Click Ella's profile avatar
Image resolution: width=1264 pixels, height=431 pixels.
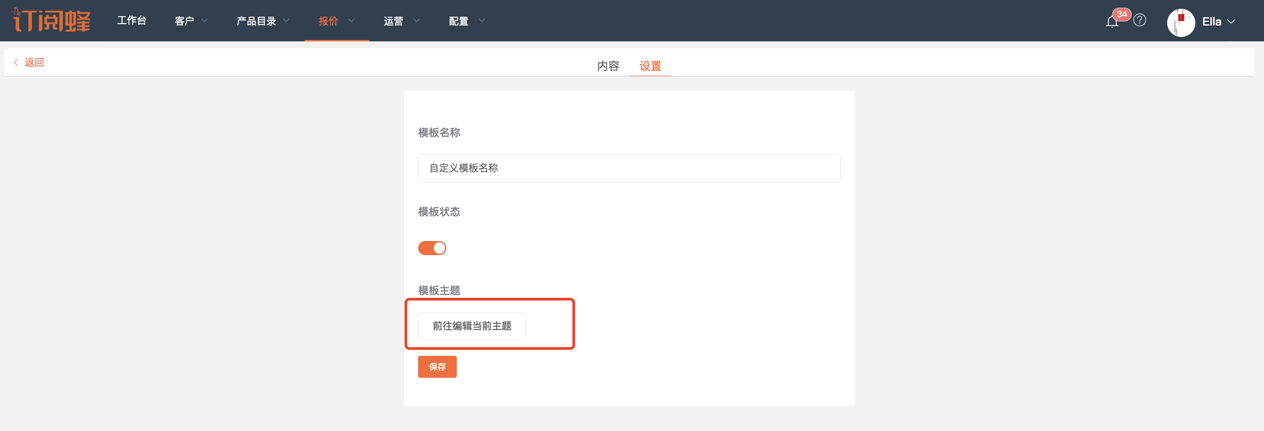point(1180,22)
